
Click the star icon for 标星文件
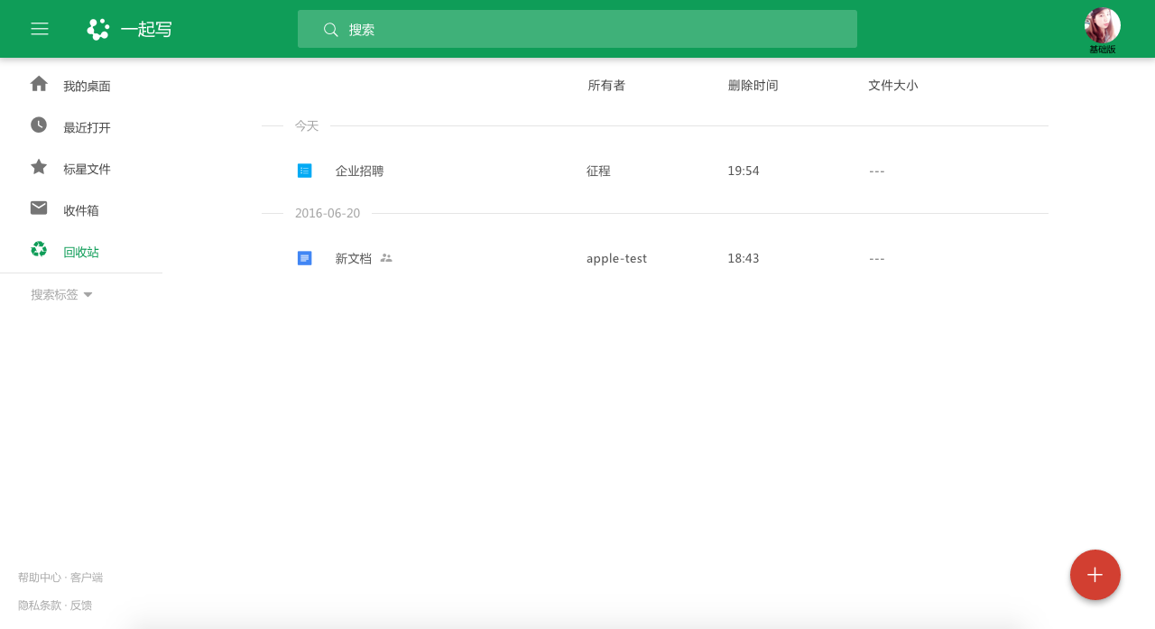tap(39, 166)
